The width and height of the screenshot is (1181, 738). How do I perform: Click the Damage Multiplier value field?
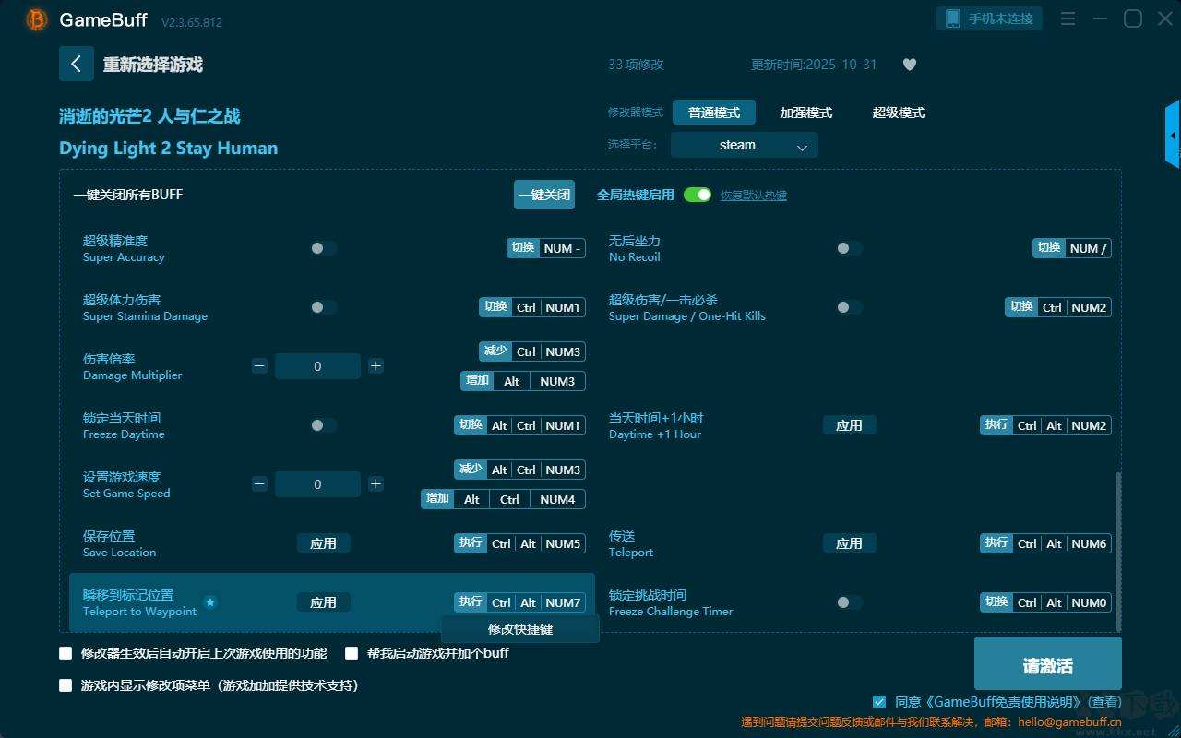coord(317,366)
